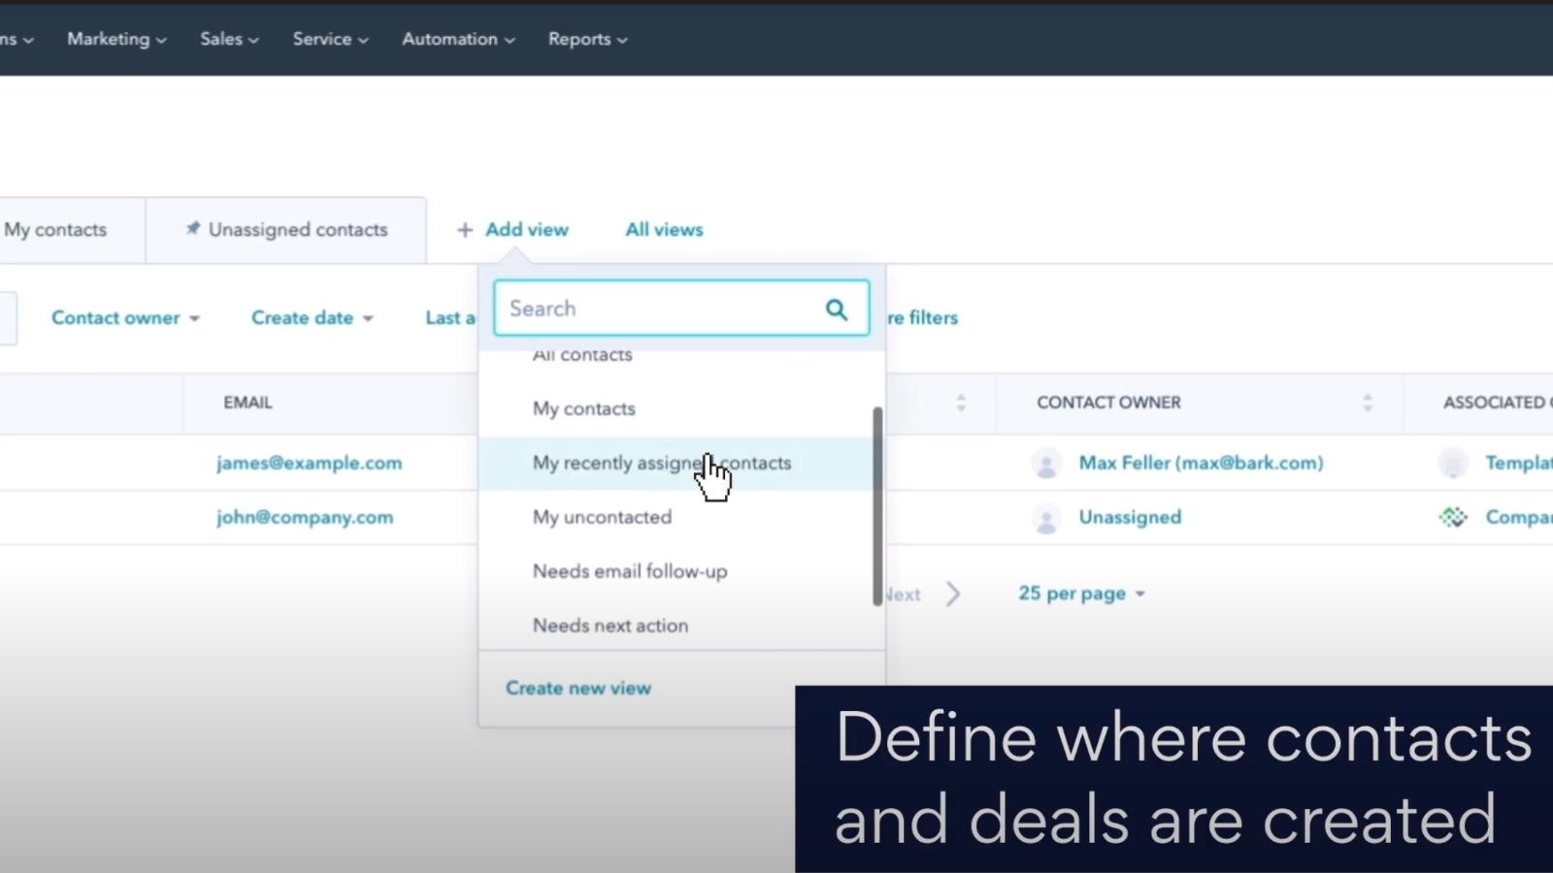1553x873 pixels.
Task: Open the 25 per page dropdown
Action: click(x=1080, y=593)
